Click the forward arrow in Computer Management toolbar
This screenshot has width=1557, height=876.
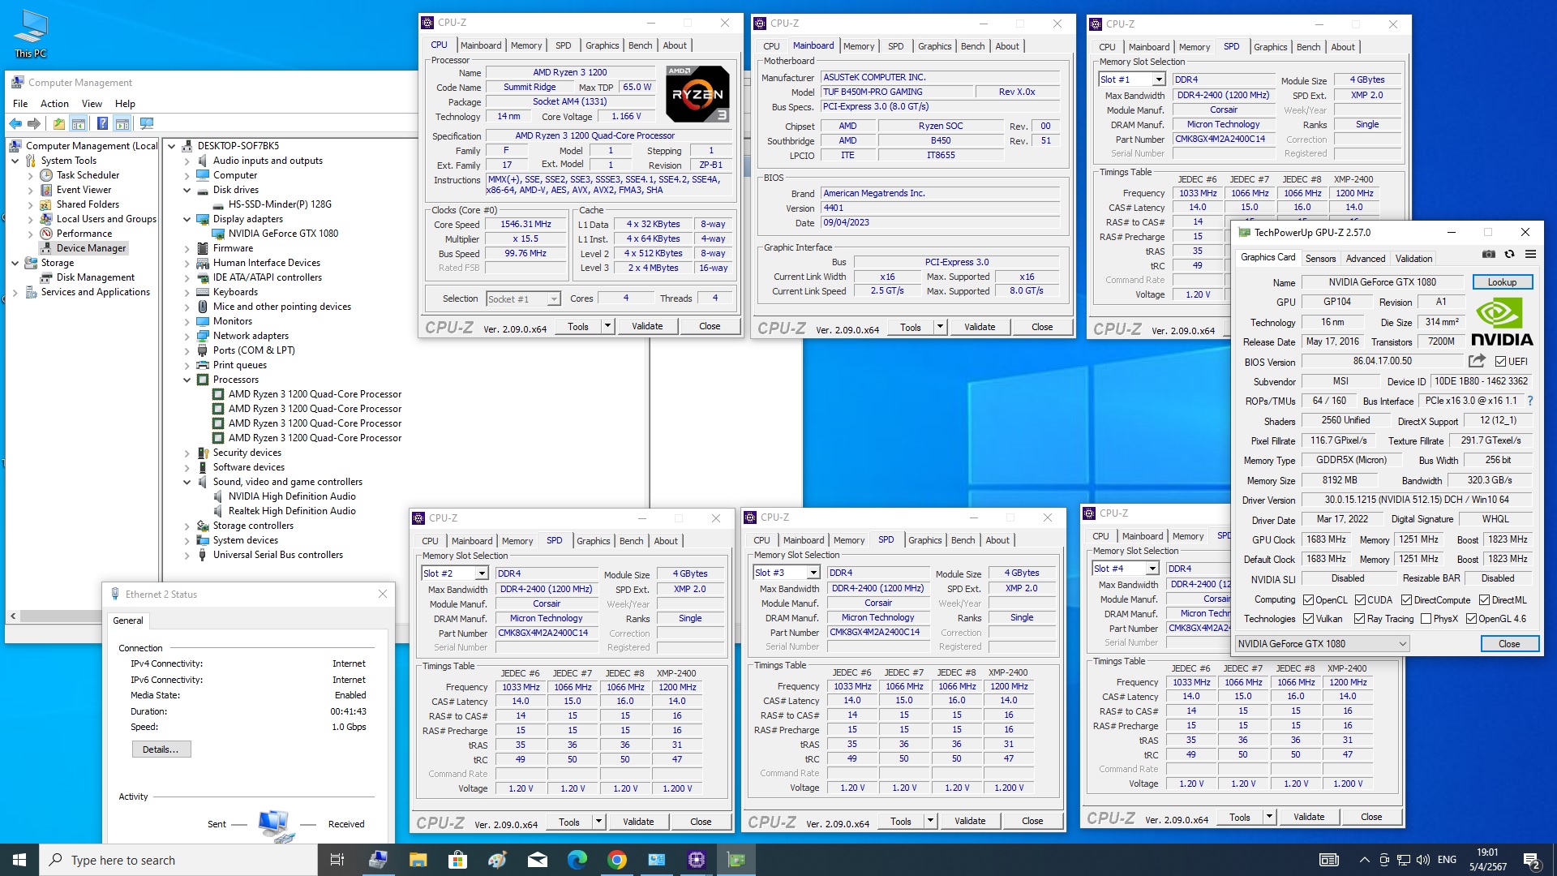click(x=34, y=123)
